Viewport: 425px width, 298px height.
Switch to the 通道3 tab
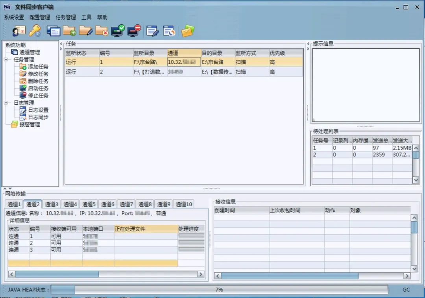tap(52, 204)
